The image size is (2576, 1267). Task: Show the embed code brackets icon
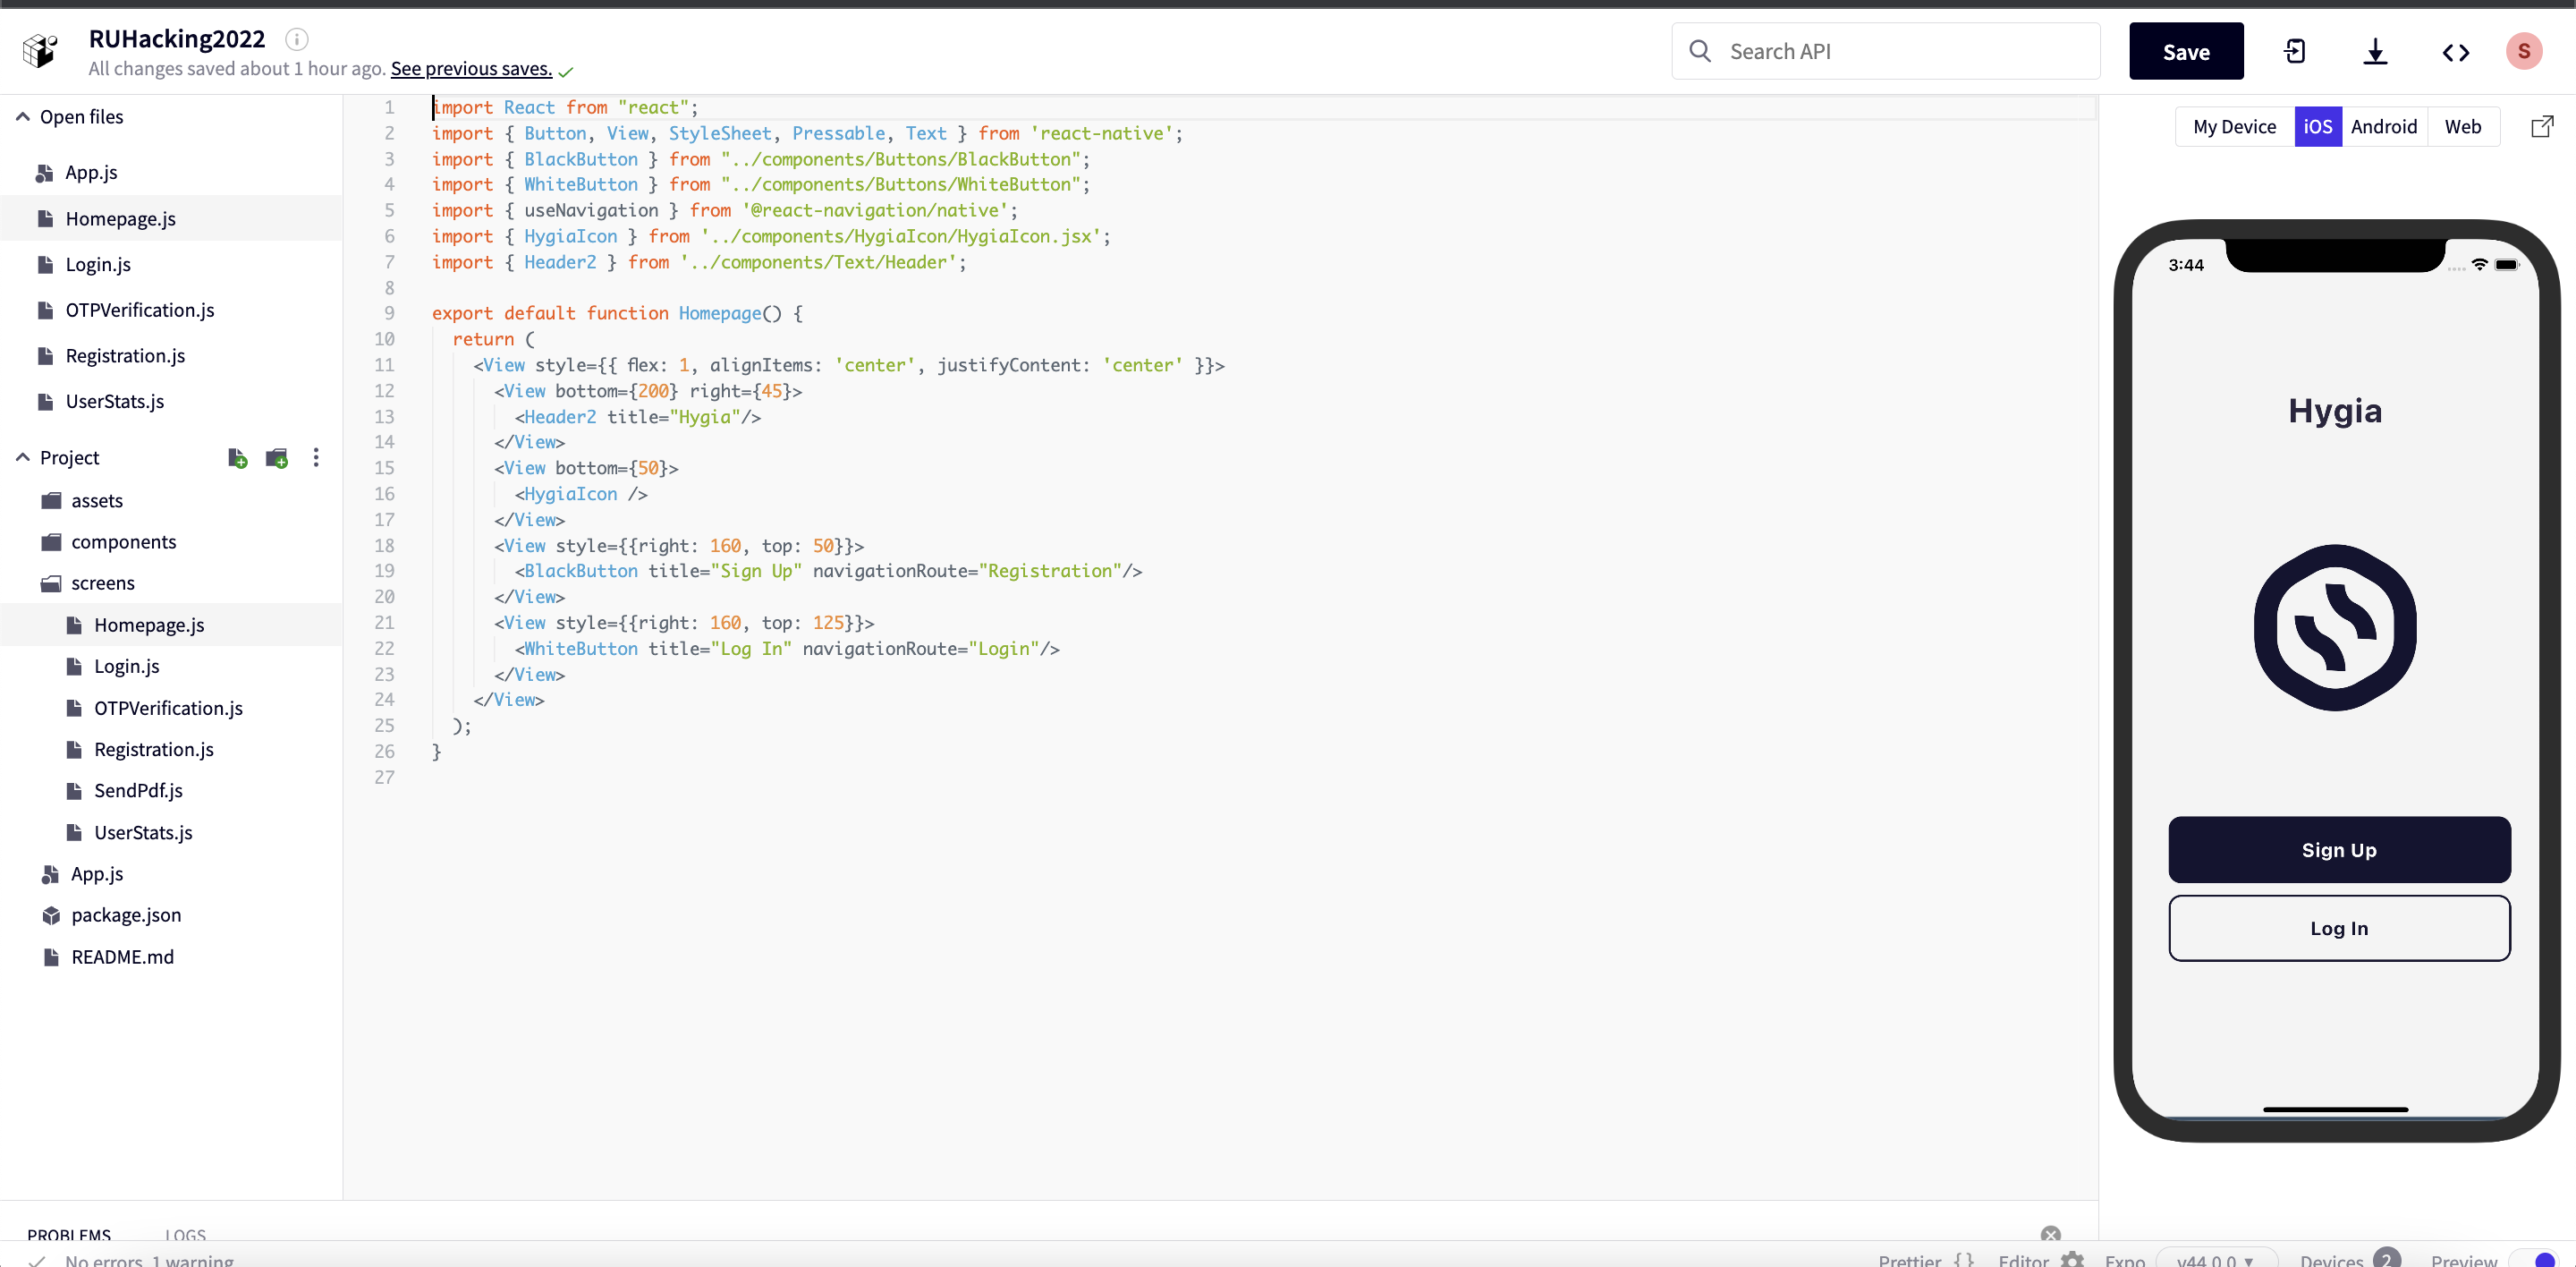tap(2455, 52)
